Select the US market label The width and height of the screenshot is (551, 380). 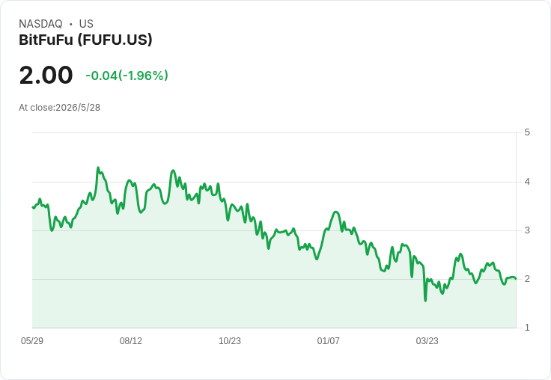[86, 24]
